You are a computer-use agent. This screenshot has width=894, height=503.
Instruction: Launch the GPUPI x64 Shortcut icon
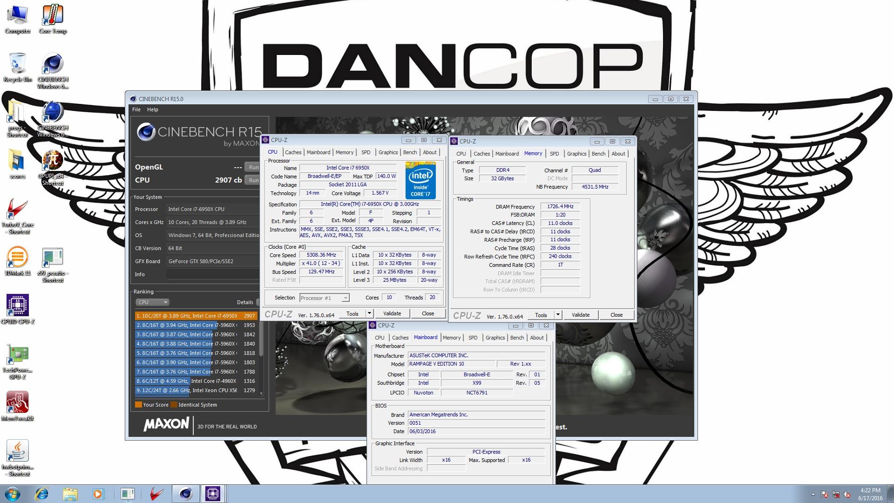(53, 168)
